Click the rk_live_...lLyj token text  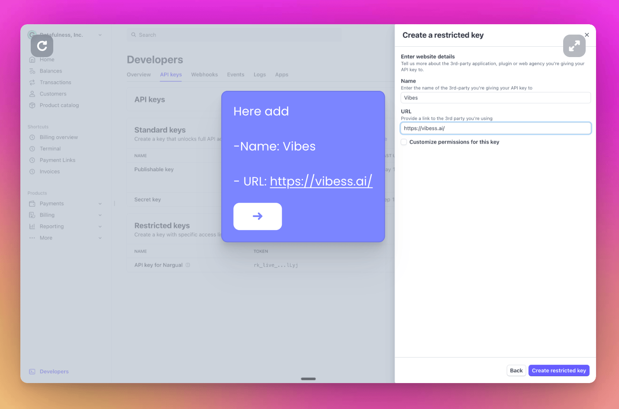(x=276, y=265)
